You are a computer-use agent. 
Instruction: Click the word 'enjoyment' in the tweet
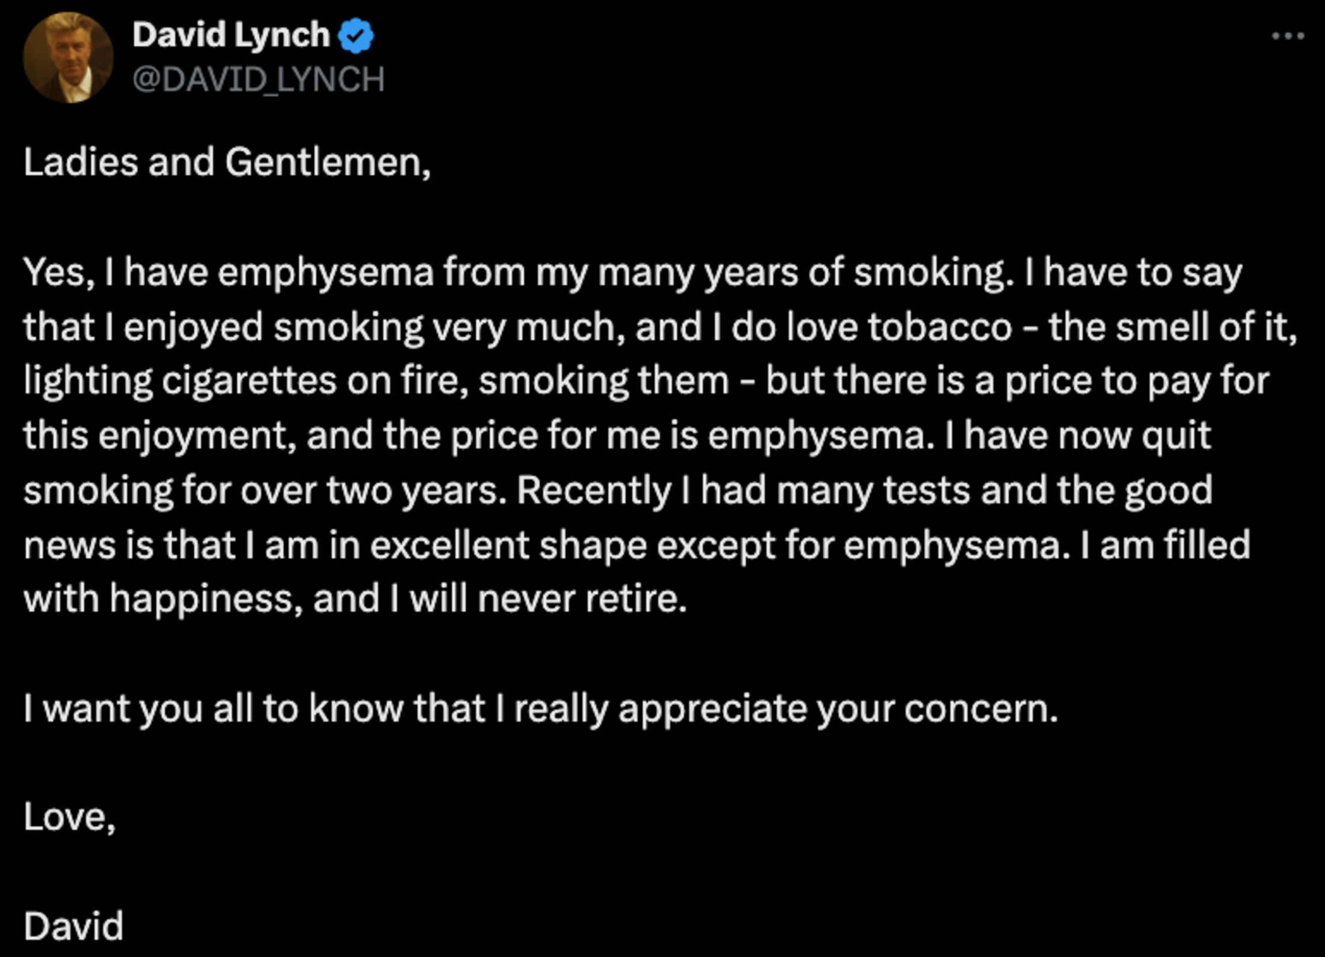coord(197,437)
